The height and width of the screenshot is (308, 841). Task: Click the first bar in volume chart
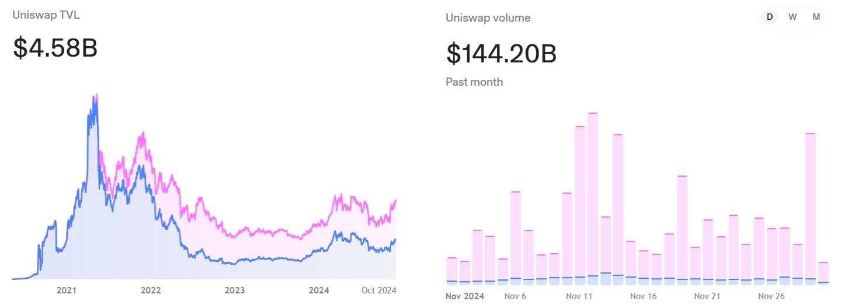(x=451, y=271)
